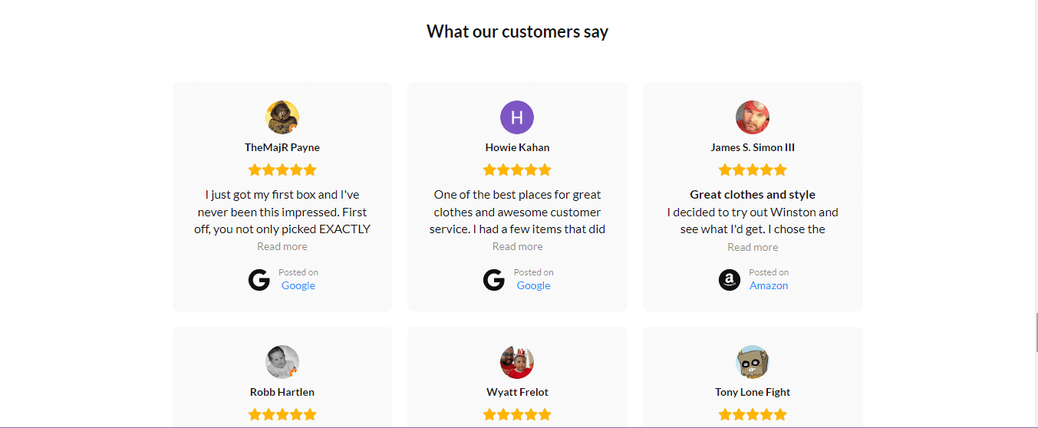
Task: Click James S. Simon III's profile photo
Action: click(x=753, y=117)
